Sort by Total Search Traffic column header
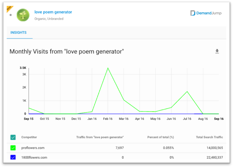The width and height of the screenshot is (233, 167). pyautogui.click(x=209, y=137)
